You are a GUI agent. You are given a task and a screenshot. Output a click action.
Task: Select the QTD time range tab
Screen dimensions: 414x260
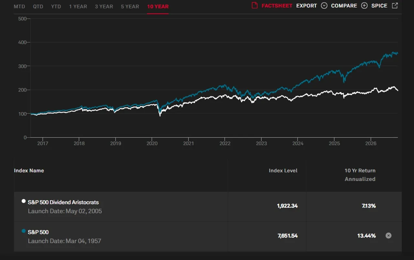[38, 6]
